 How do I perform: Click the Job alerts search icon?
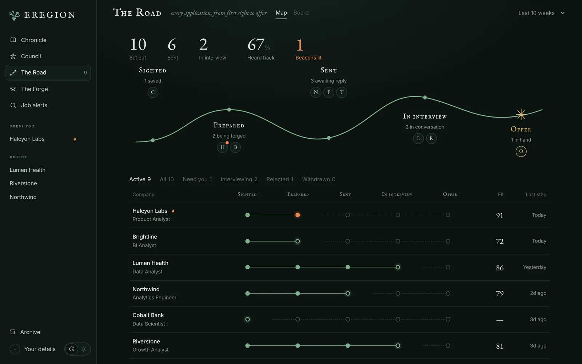[x=13, y=105]
